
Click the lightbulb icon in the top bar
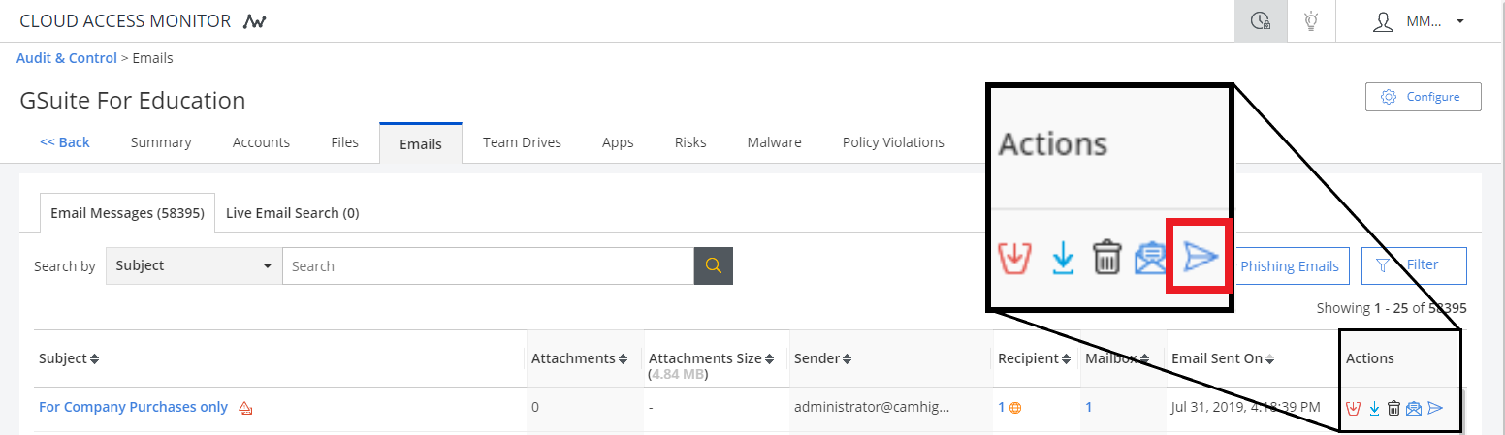(x=1311, y=20)
